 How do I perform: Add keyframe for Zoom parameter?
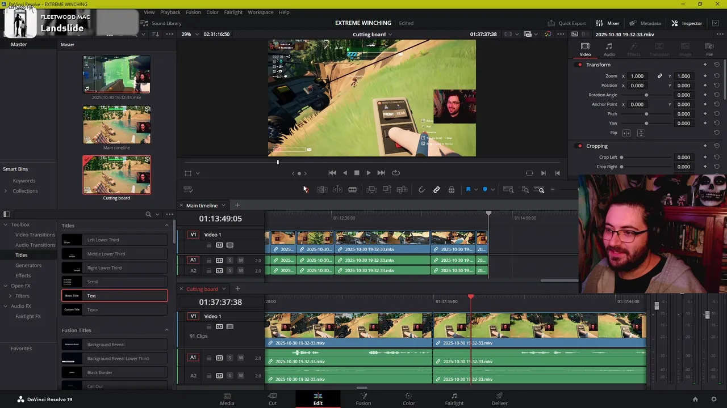pyautogui.click(x=705, y=76)
